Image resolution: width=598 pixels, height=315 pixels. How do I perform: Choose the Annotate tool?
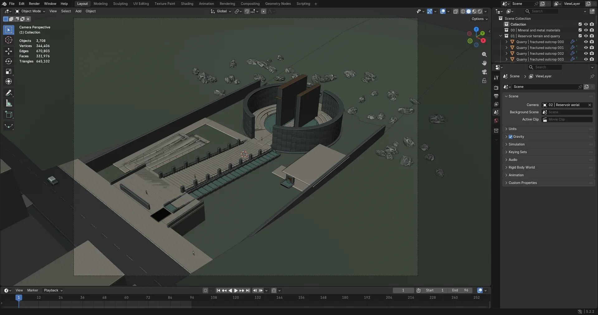[x=9, y=93]
